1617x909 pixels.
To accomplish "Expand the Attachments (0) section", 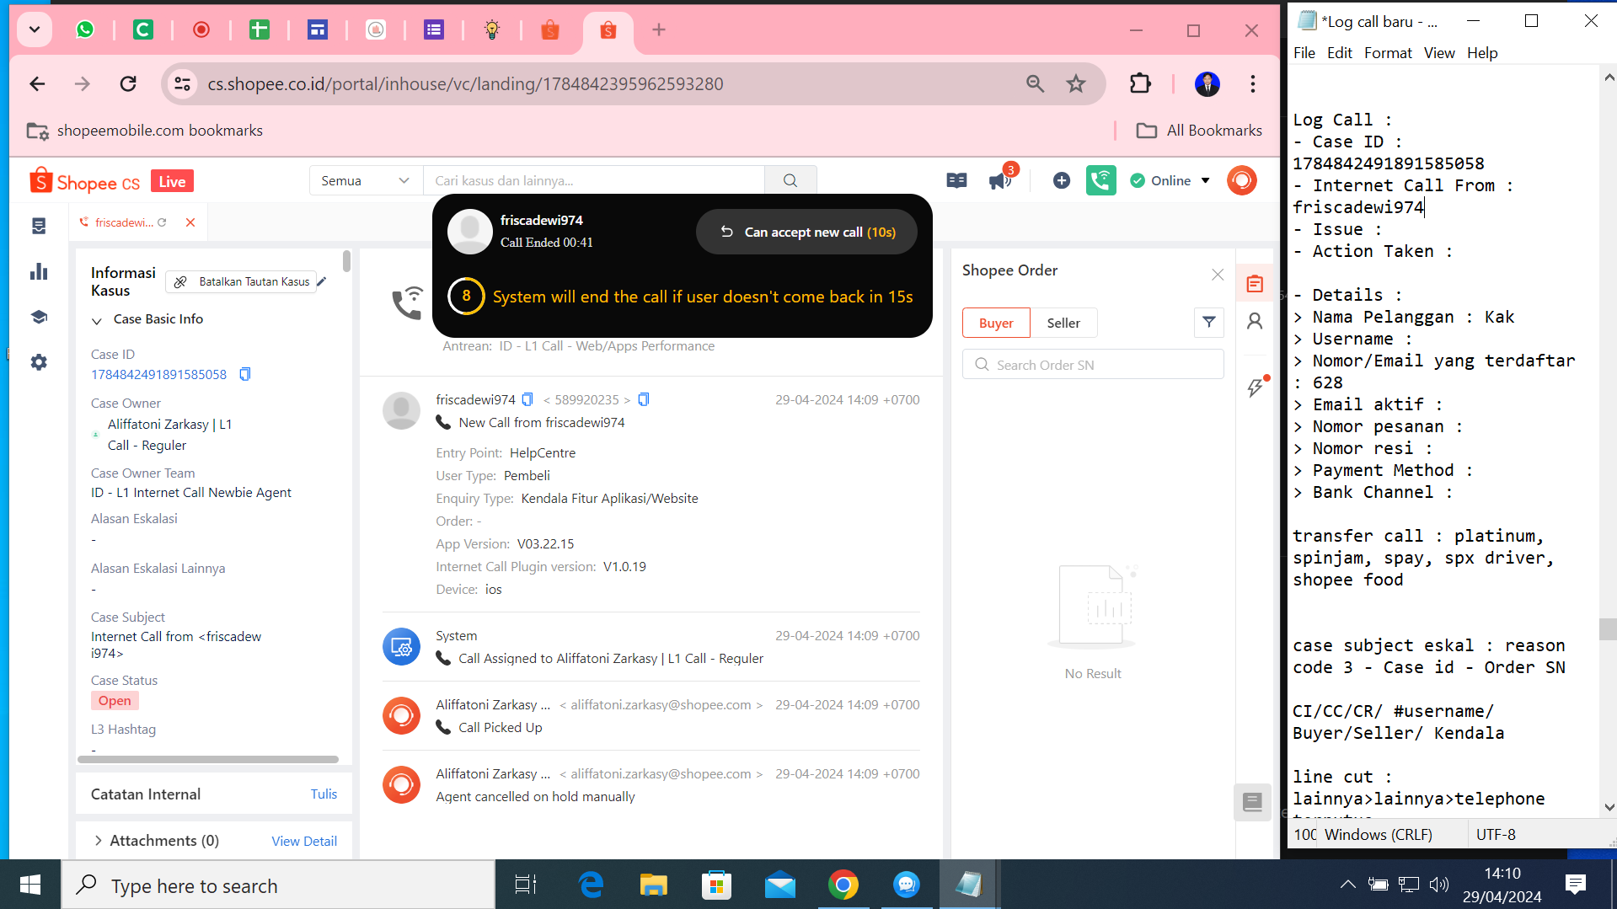I will 99,840.
